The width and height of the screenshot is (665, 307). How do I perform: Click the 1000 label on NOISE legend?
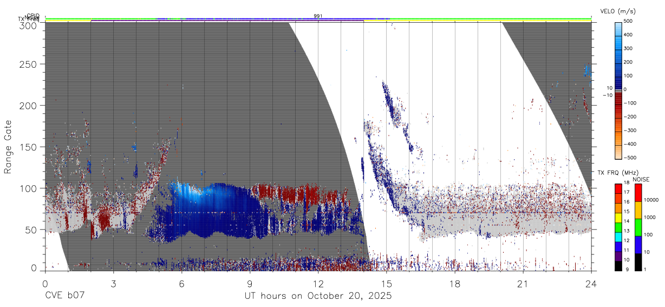click(x=649, y=218)
